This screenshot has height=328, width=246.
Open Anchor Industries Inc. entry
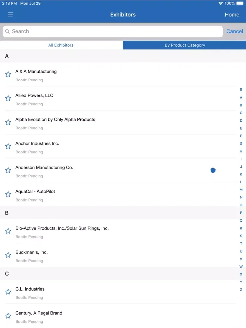click(x=118, y=146)
